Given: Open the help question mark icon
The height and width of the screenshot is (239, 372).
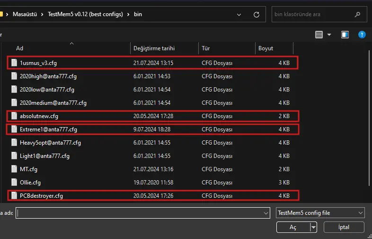Looking at the screenshot, I should pyautogui.click(x=362, y=35).
